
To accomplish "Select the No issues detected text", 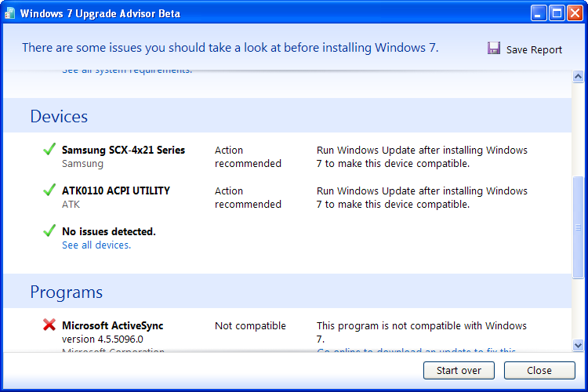I will [109, 231].
